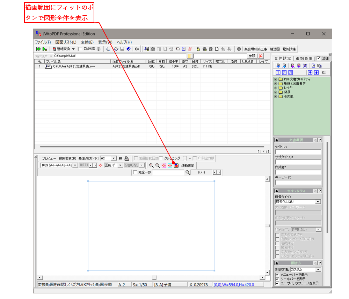This screenshot has height=299, width=349.
Task: Click the zoom in magnifier icon
Action: [x=151, y=166]
